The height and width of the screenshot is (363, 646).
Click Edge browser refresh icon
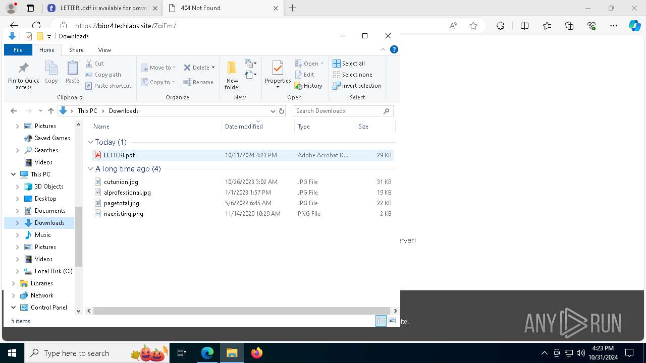(x=36, y=26)
